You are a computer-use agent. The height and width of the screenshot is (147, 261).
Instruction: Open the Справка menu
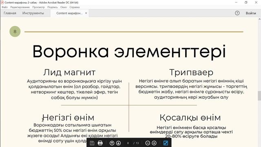(74, 7)
